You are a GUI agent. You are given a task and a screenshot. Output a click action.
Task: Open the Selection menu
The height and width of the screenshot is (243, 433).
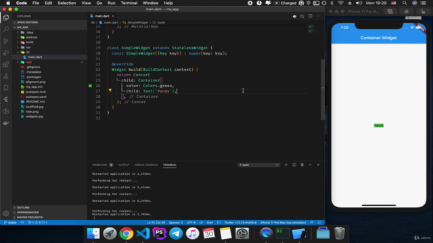click(x=66, y=3)
